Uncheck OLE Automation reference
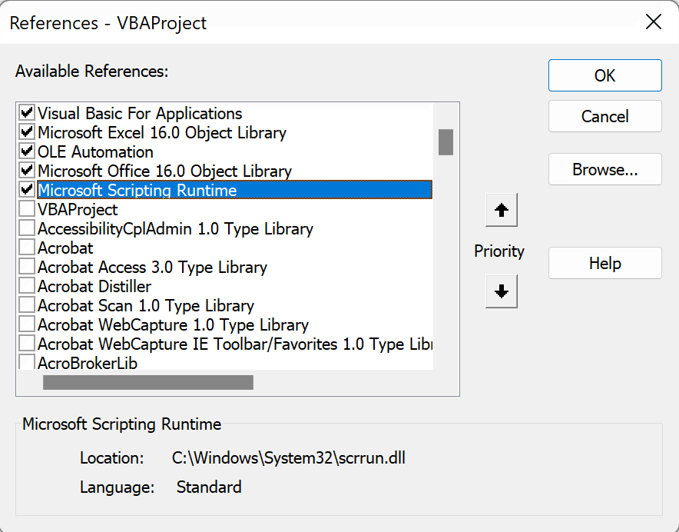This screenshot has height=532, width=679. click(27, 151)
